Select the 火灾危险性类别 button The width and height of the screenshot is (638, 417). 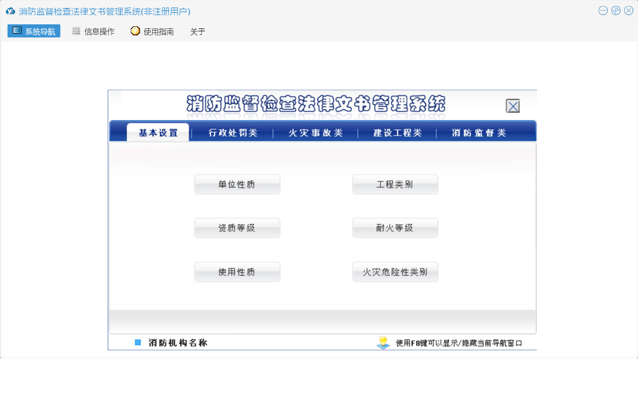[x=395, y=271]
